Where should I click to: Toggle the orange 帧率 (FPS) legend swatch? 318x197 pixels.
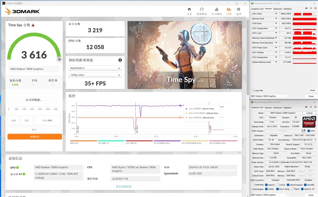83,141
